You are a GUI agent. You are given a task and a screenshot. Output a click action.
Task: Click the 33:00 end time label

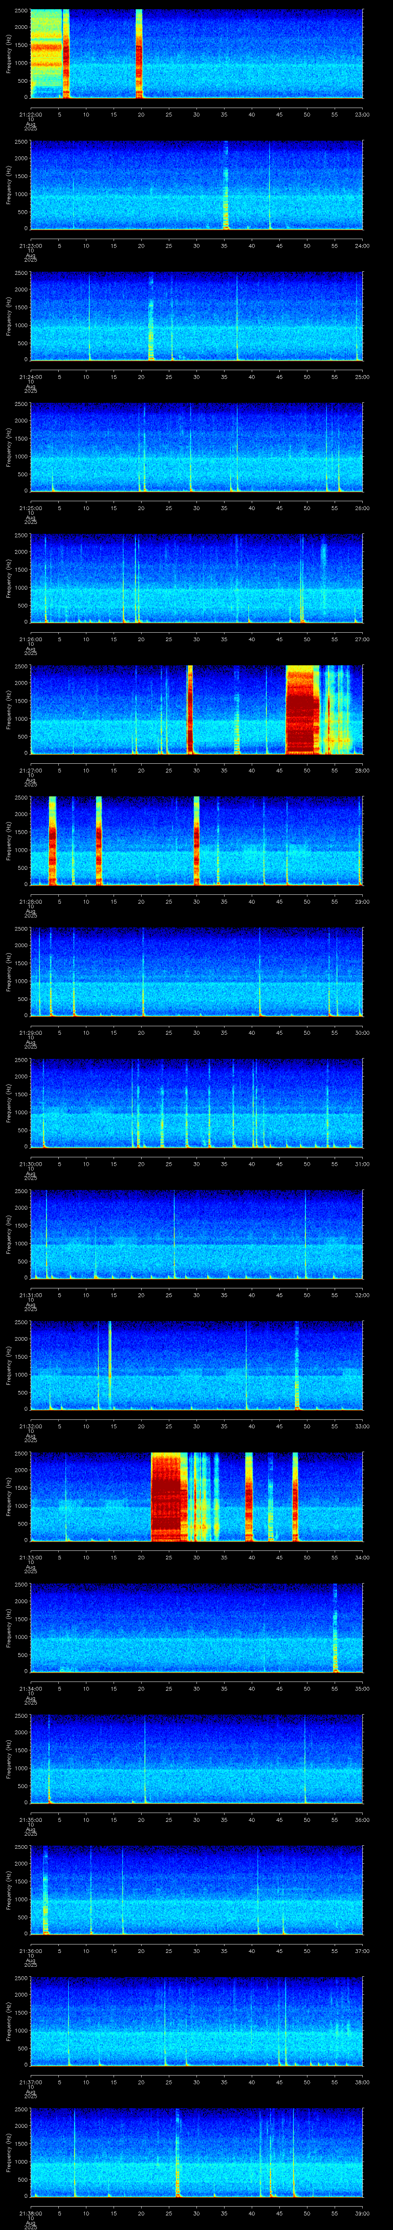tap(362, 1426)
